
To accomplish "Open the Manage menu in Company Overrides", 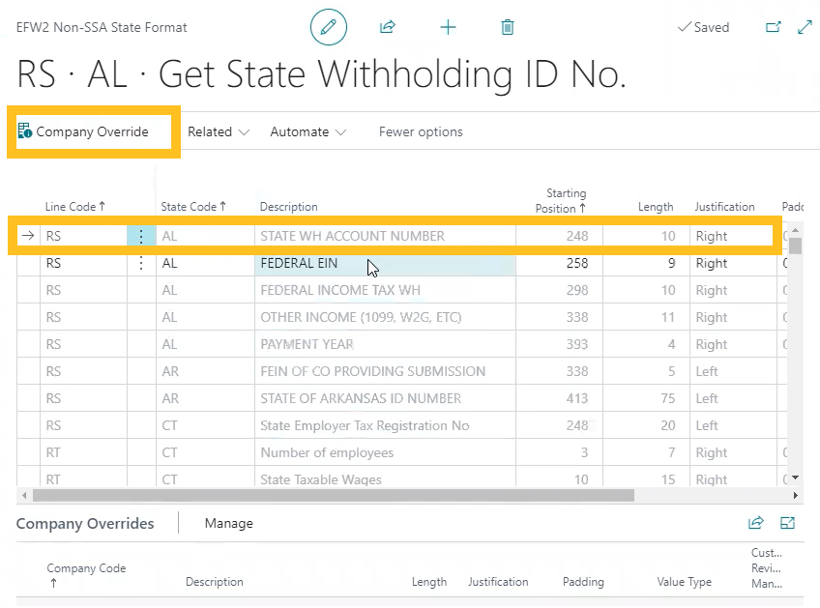I will [228, 523].
